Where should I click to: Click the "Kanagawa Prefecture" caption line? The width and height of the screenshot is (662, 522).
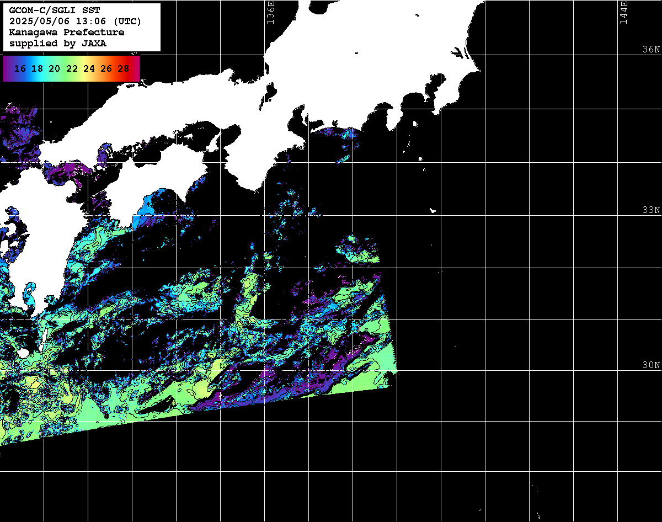click(67, 33)
